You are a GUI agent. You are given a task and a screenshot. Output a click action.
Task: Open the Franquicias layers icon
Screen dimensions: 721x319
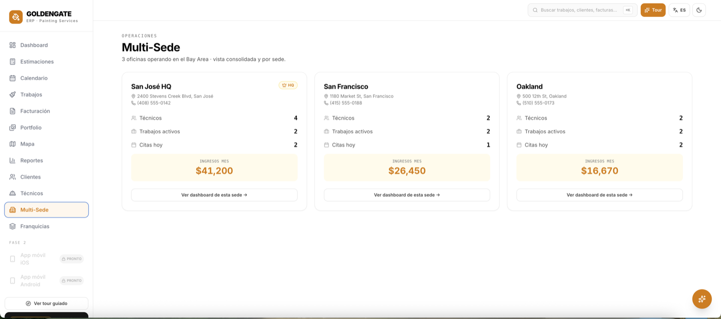[13, 226]
